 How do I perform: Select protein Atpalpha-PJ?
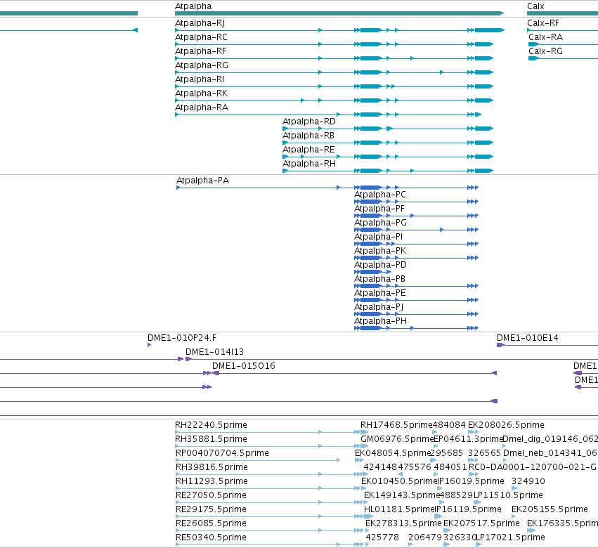[379, 307]
